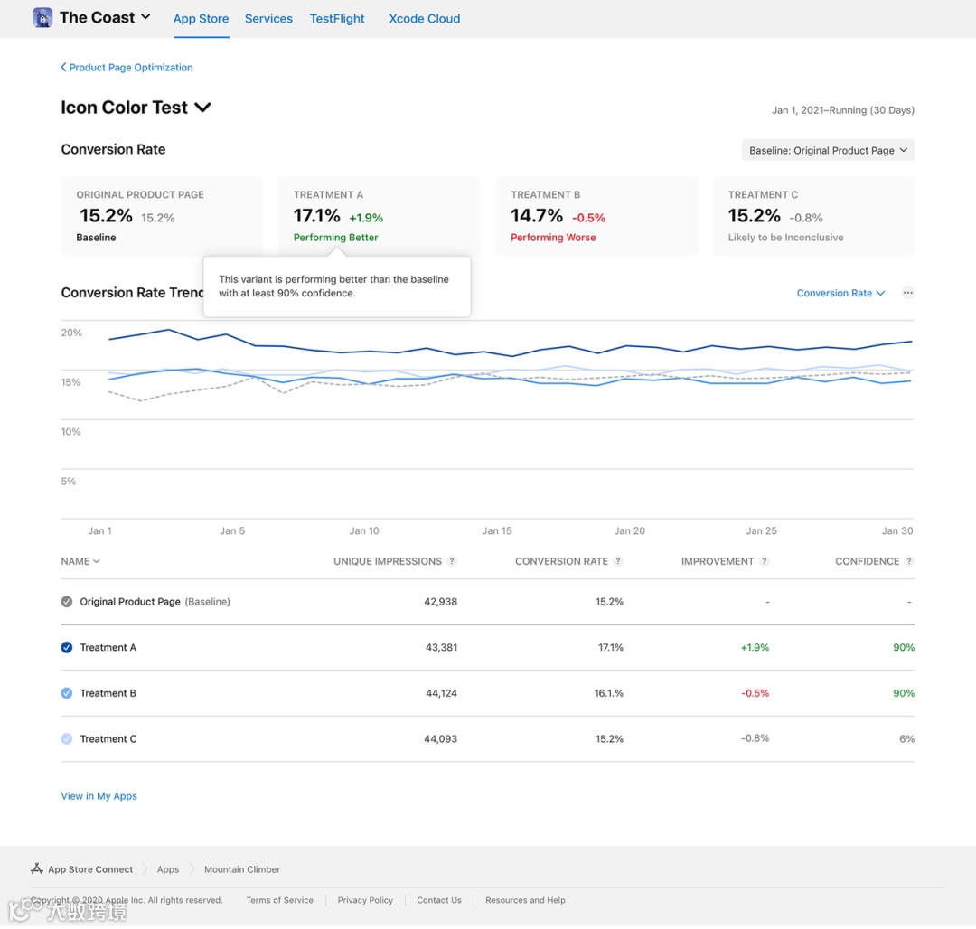Open View in My Apps link
The image size is (976, 929).
(x=99, y=796)
